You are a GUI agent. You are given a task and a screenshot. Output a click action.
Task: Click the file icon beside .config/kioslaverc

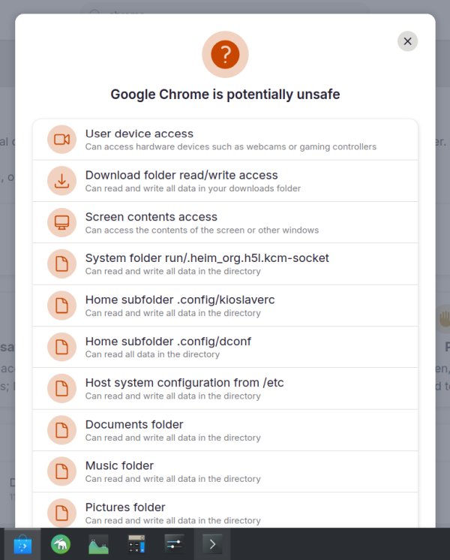[x=61, y=306]
